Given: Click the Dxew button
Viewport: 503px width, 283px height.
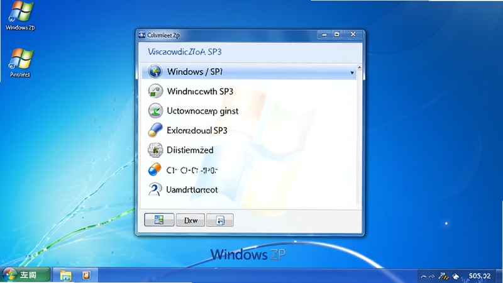Looking at the screenshot, I should click(191, 220).
